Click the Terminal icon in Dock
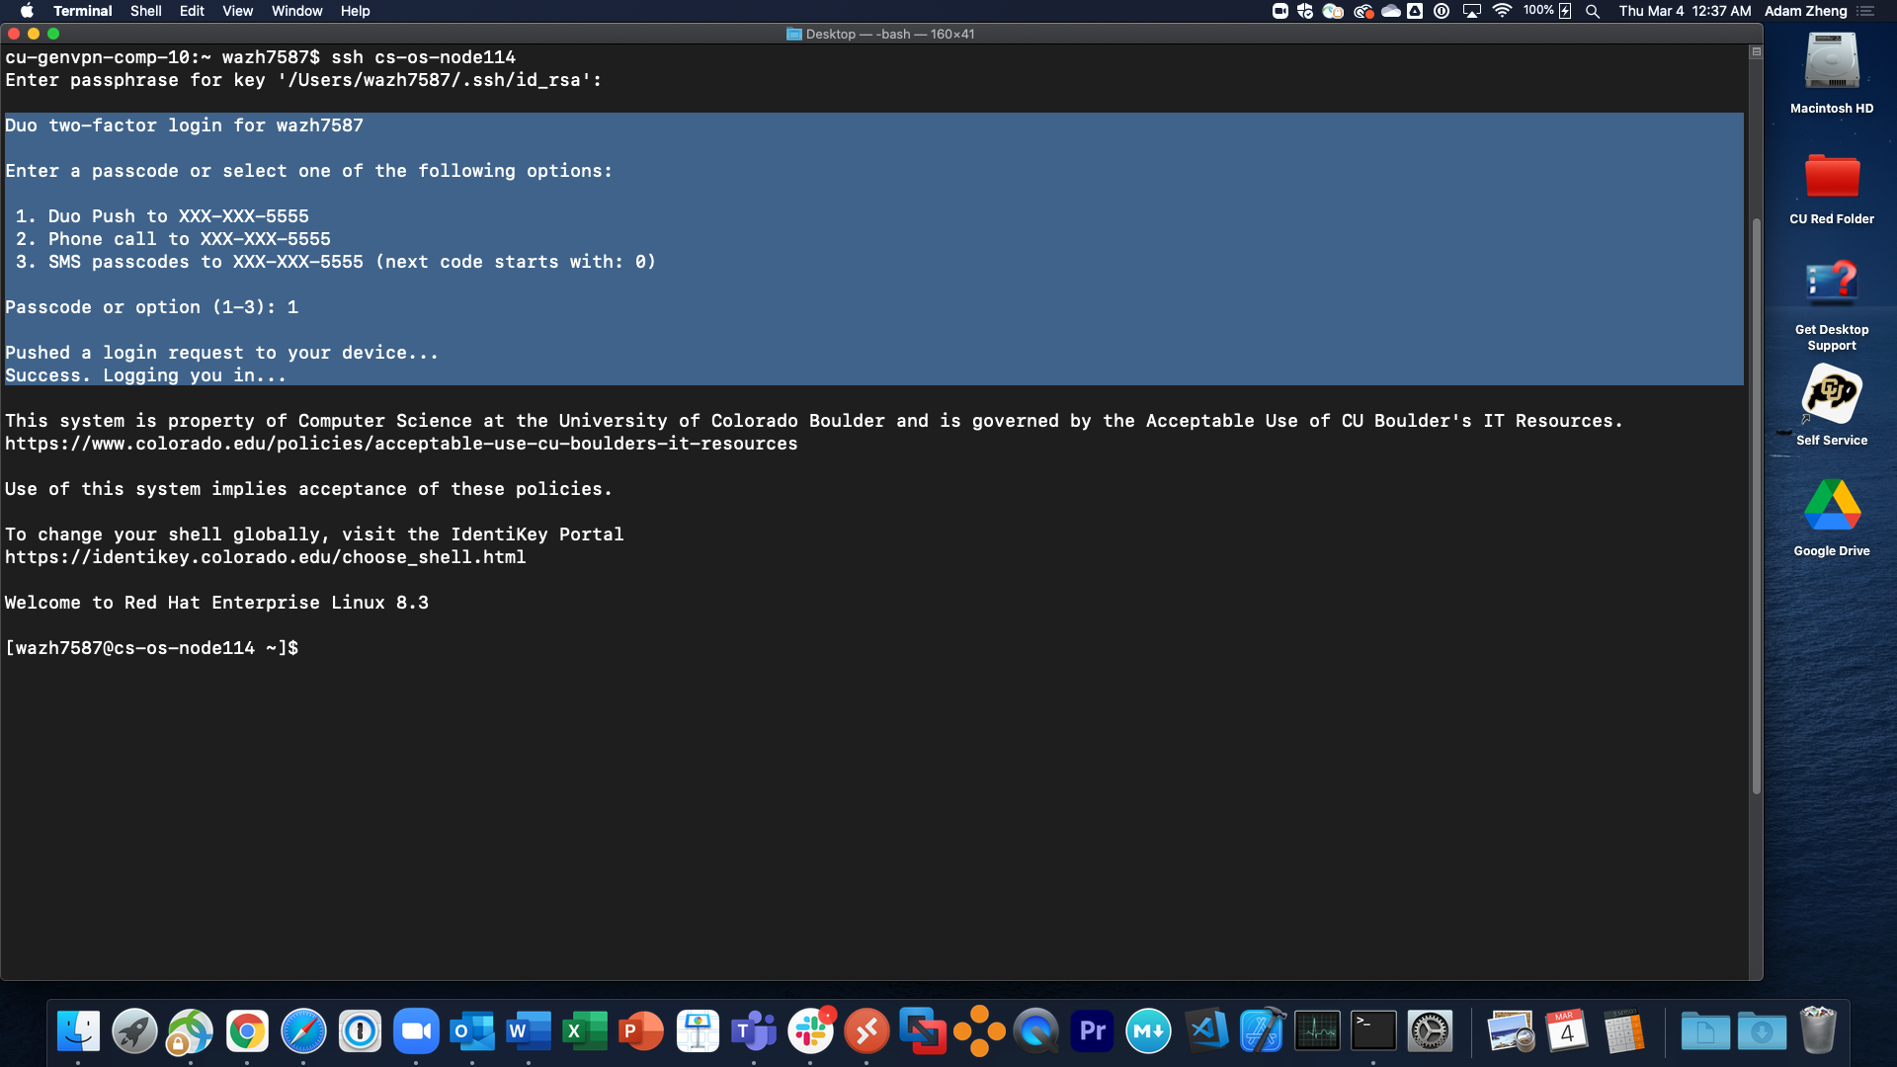 coord(1373,1032)
